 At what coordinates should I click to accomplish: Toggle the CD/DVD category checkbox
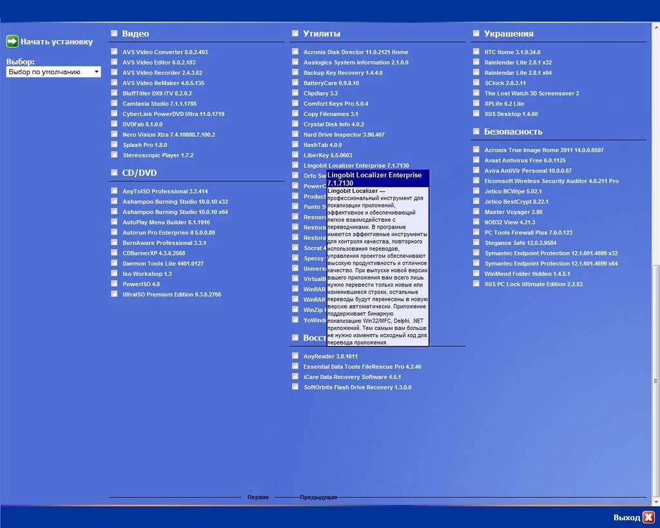pos(114,173)
